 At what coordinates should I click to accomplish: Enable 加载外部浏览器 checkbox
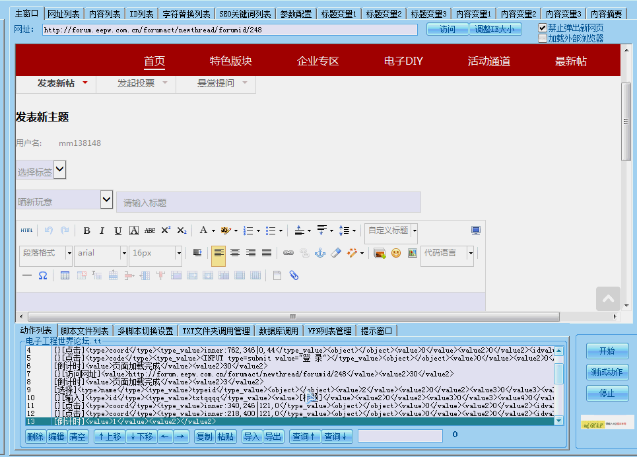[x=543, y=38]
